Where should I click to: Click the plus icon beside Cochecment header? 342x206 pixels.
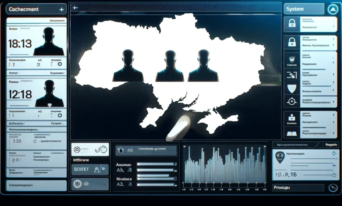point(61,9)
